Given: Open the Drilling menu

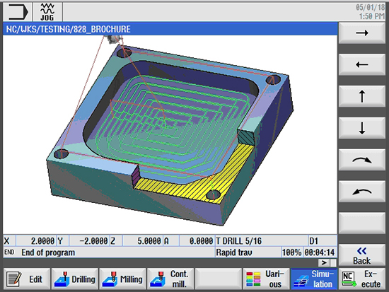Looking at the screenshot, I should point(75,279).
